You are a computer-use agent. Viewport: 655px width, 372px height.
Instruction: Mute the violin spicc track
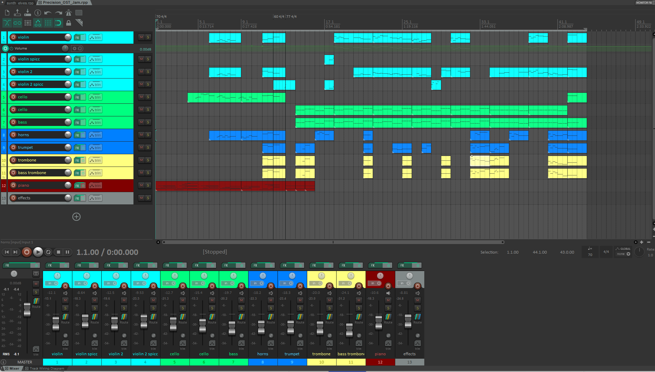141,59
